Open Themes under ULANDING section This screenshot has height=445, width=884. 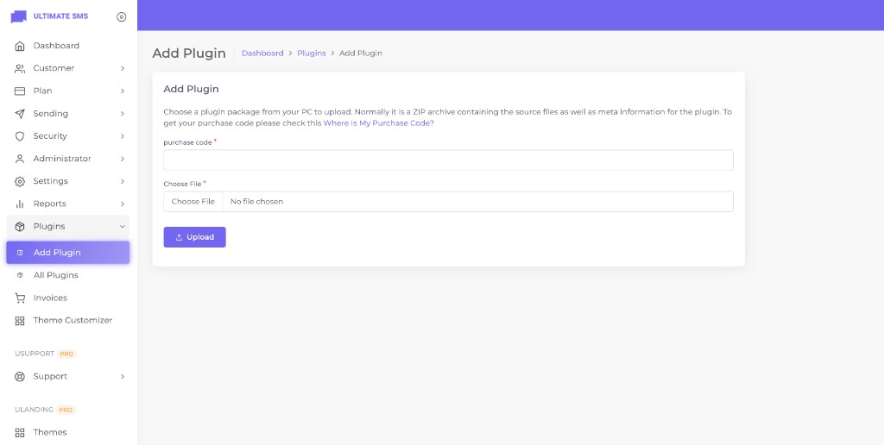click(67, 433)
